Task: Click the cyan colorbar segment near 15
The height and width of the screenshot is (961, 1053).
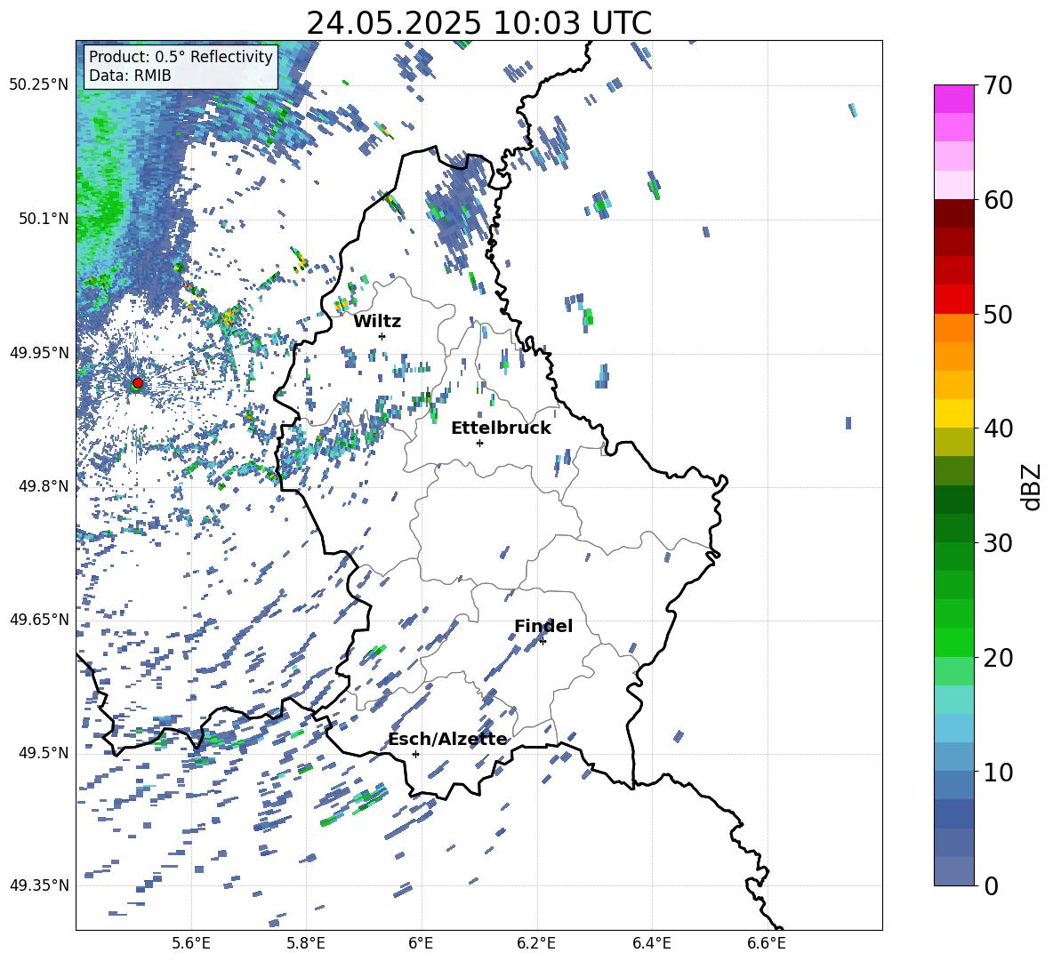Action: [953, 700]
